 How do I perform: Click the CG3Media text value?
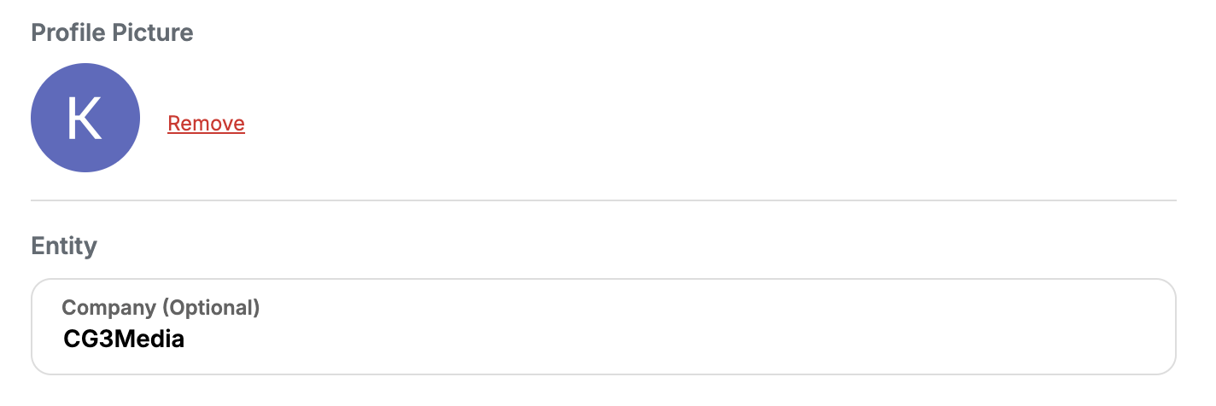point(124,339)
